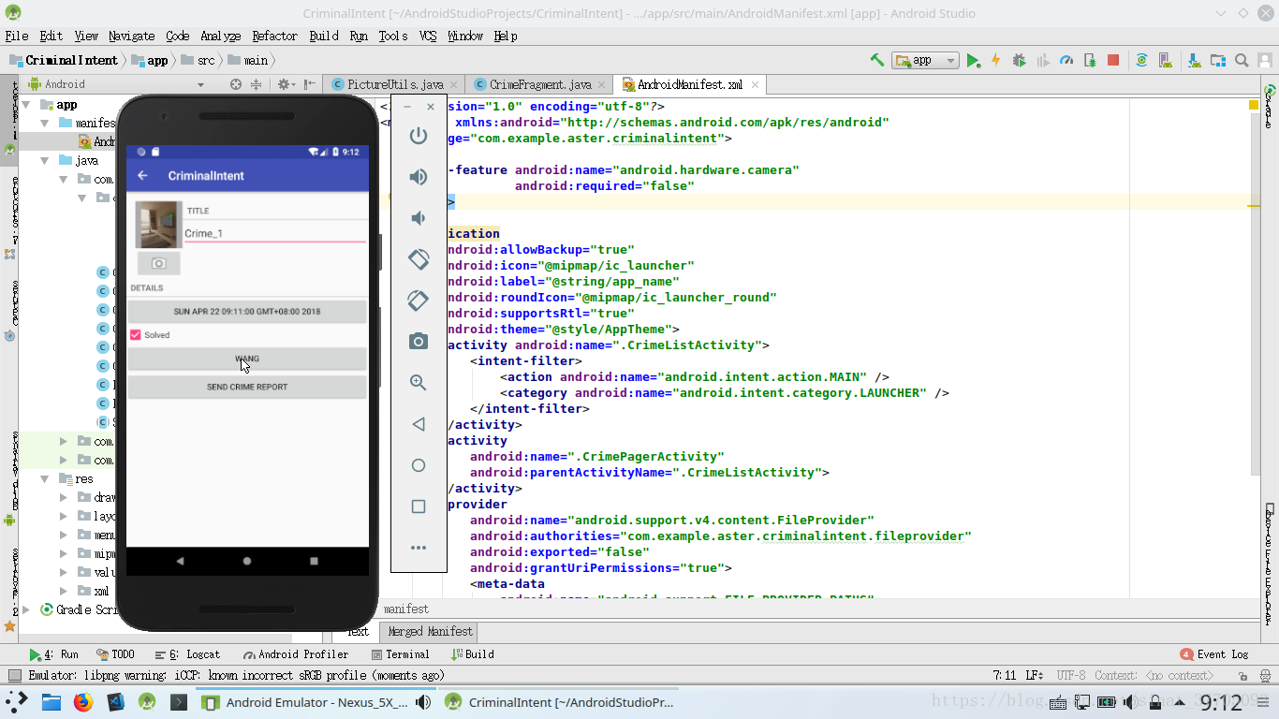
Task: Tap the WANG suspect button in emulator
Action: (x=247, y=359)
